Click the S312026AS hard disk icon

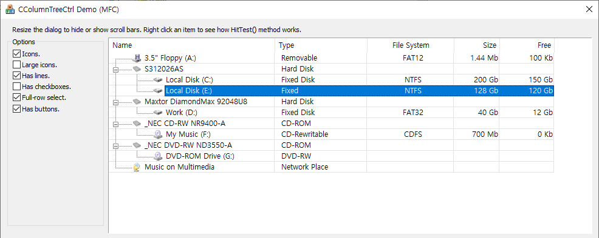(x=137, y=69)
